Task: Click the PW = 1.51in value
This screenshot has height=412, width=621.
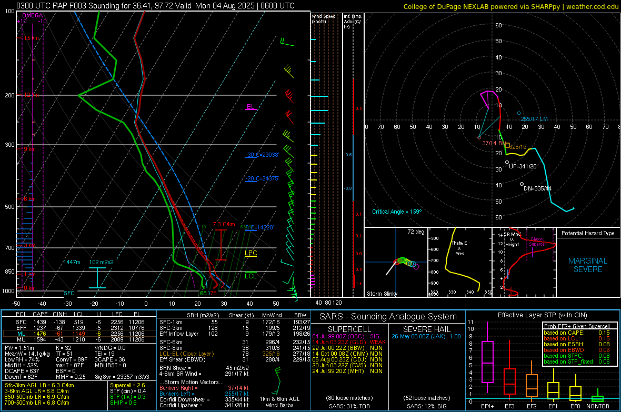Action: click(x=19, y=348)
